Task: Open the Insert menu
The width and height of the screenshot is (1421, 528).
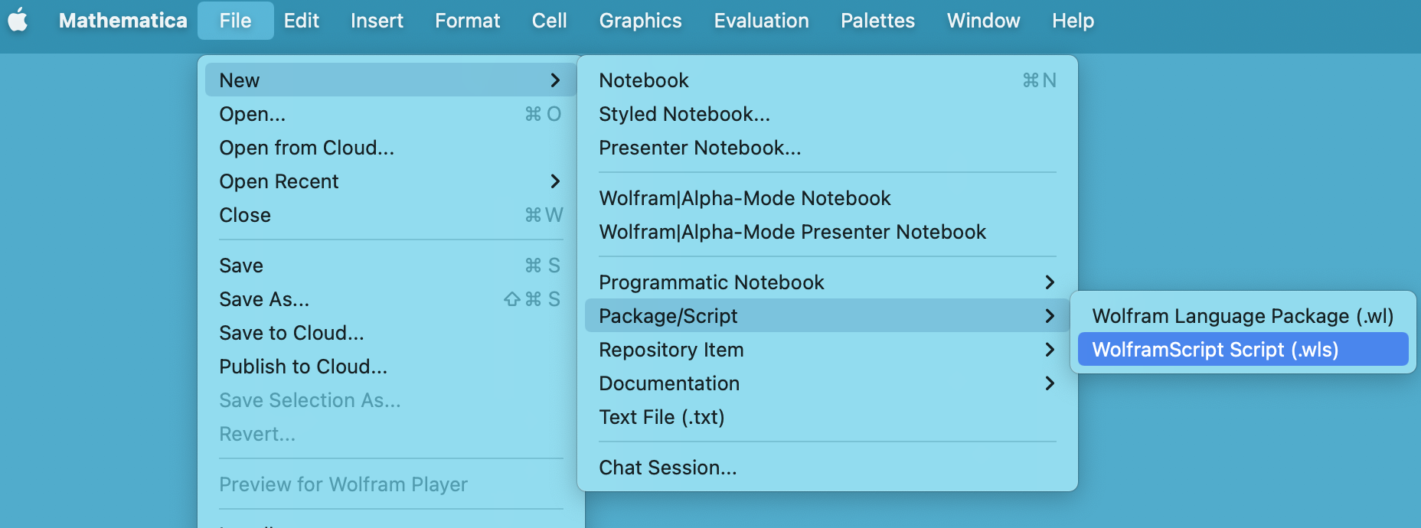Action: (x=377, y=21)
